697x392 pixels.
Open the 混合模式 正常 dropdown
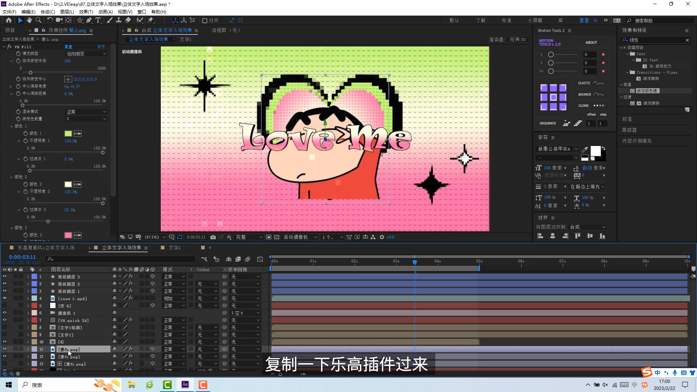[x=86, y=112]
